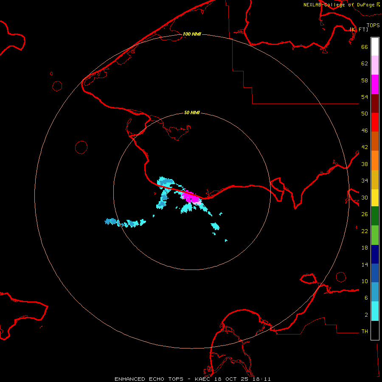Click the legend value "10"

(365, 281)
